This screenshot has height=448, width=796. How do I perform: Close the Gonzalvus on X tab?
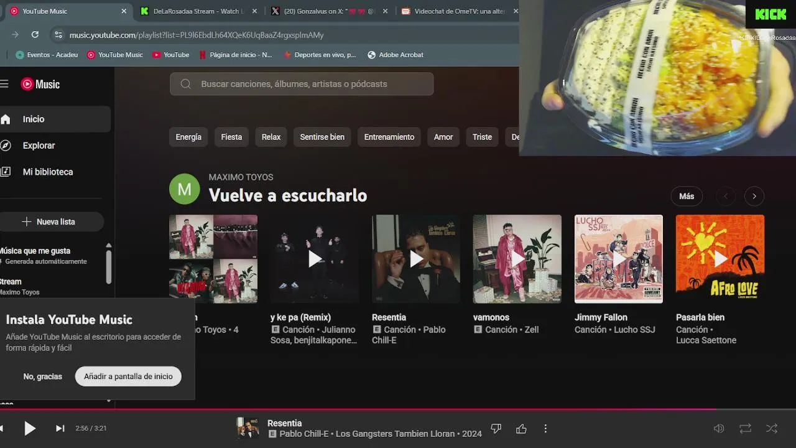click(x=385, y=11)
